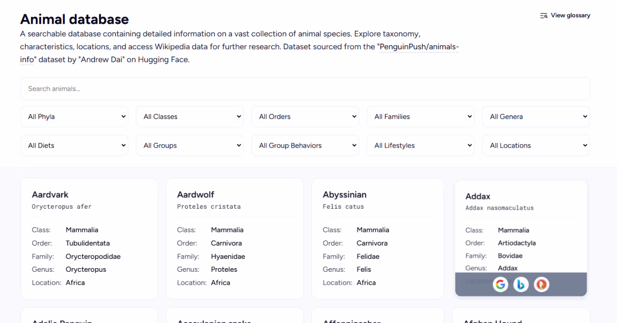Open the All Orders dropdown
The width and height of the screenshot is (617, 323).
305,117
